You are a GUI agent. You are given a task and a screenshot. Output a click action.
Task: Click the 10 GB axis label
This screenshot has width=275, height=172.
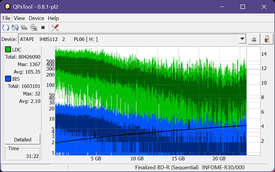coord(137,159)
